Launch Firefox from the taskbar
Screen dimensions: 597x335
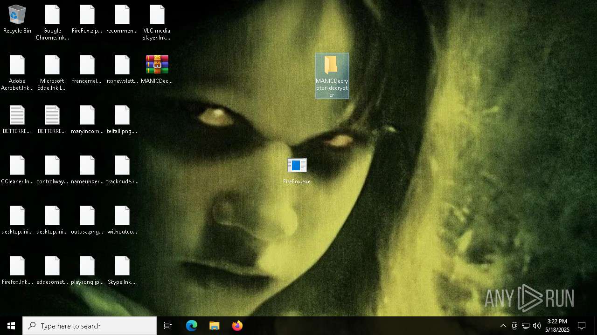click(x=237, y=326)
